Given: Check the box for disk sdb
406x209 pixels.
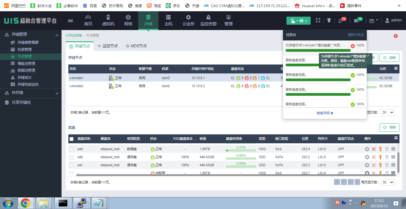Looking at the screenshot, I should click(x=71, y=157).
